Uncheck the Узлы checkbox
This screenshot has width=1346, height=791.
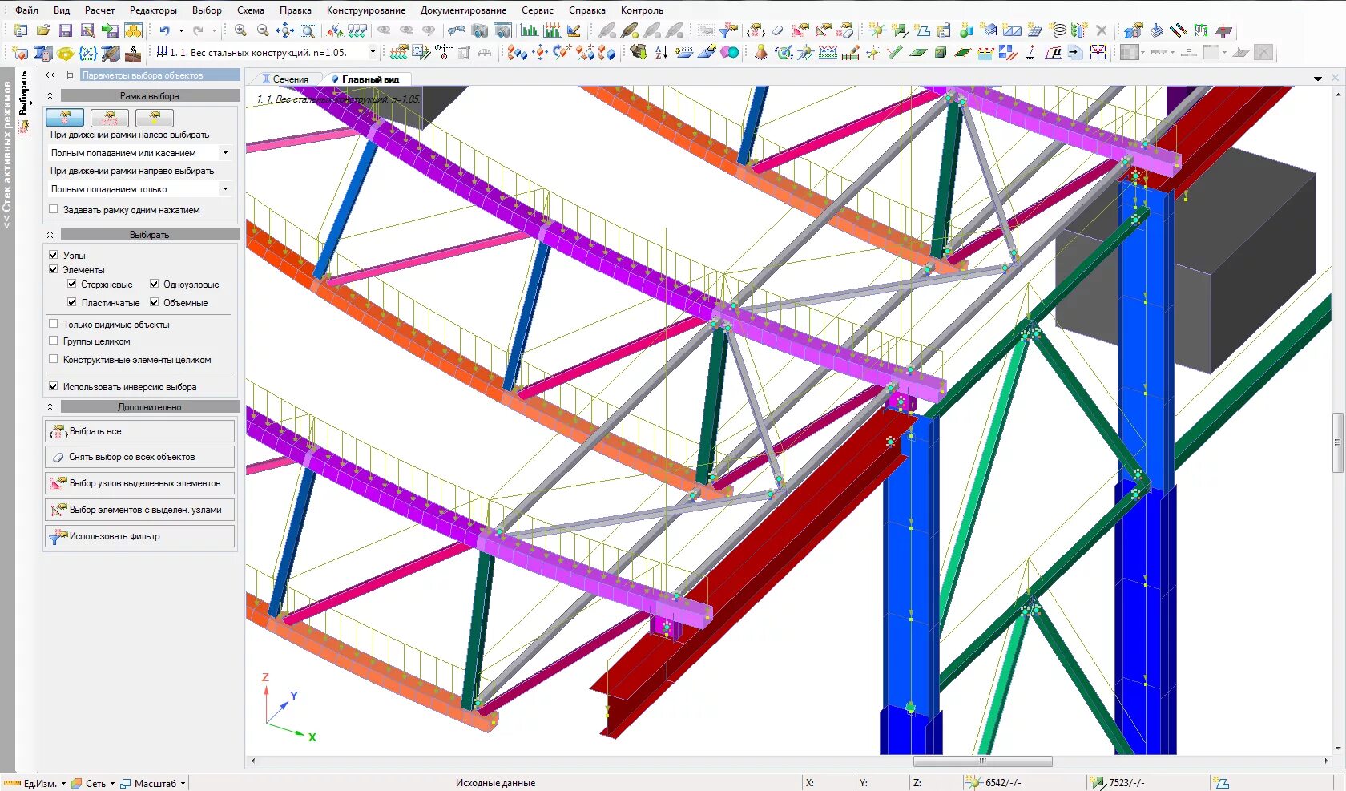point(53,254)
